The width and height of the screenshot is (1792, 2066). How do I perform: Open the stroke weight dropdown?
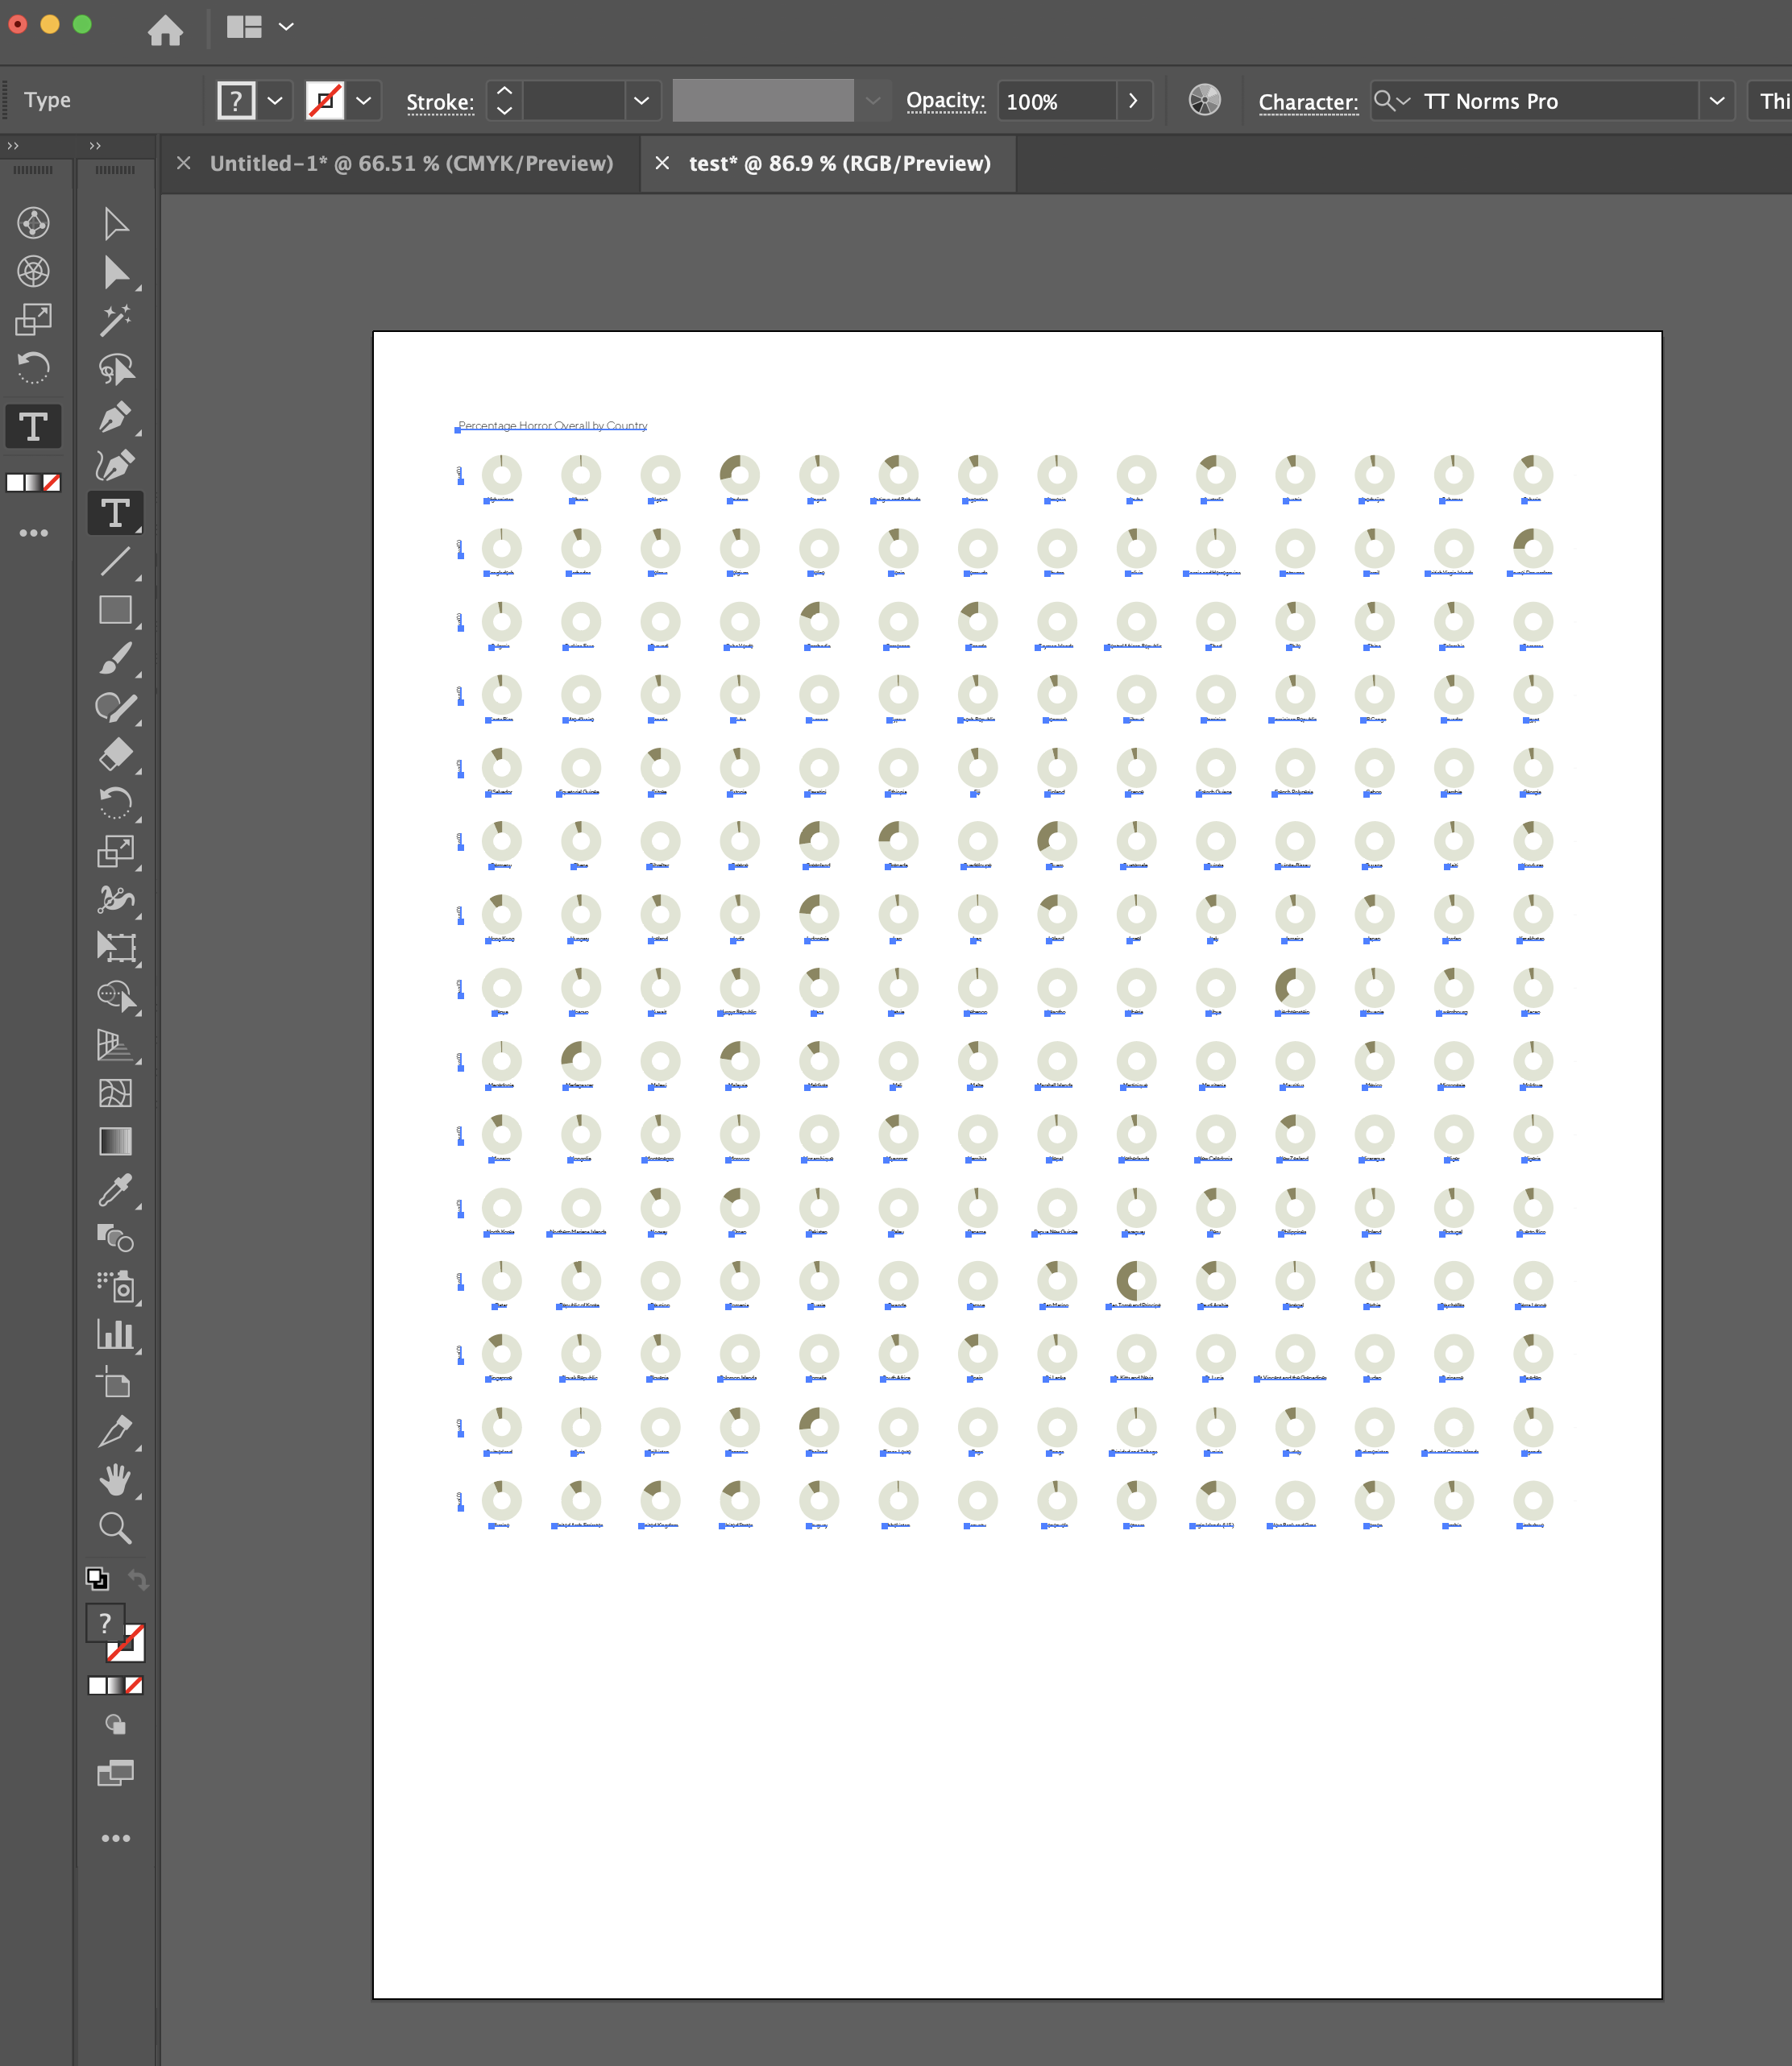coord(641,100)
